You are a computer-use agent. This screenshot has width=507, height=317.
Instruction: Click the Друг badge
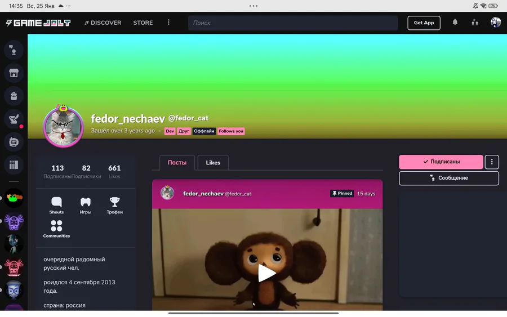184,131
